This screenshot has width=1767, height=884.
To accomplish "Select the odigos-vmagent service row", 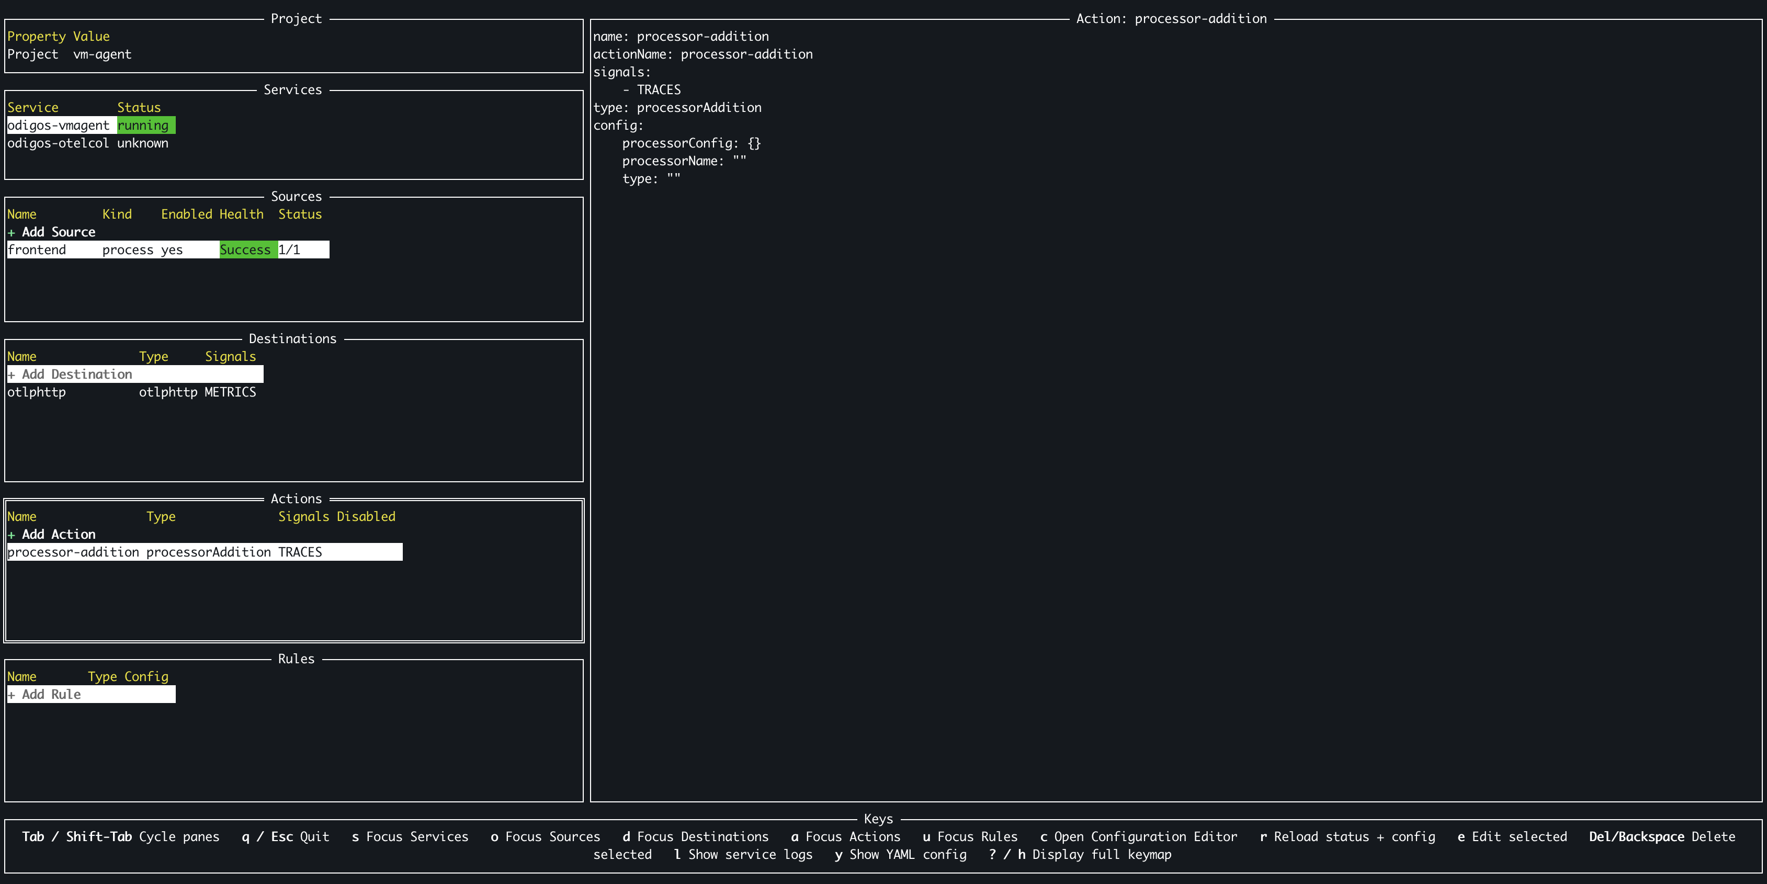I will pos(58,126).
